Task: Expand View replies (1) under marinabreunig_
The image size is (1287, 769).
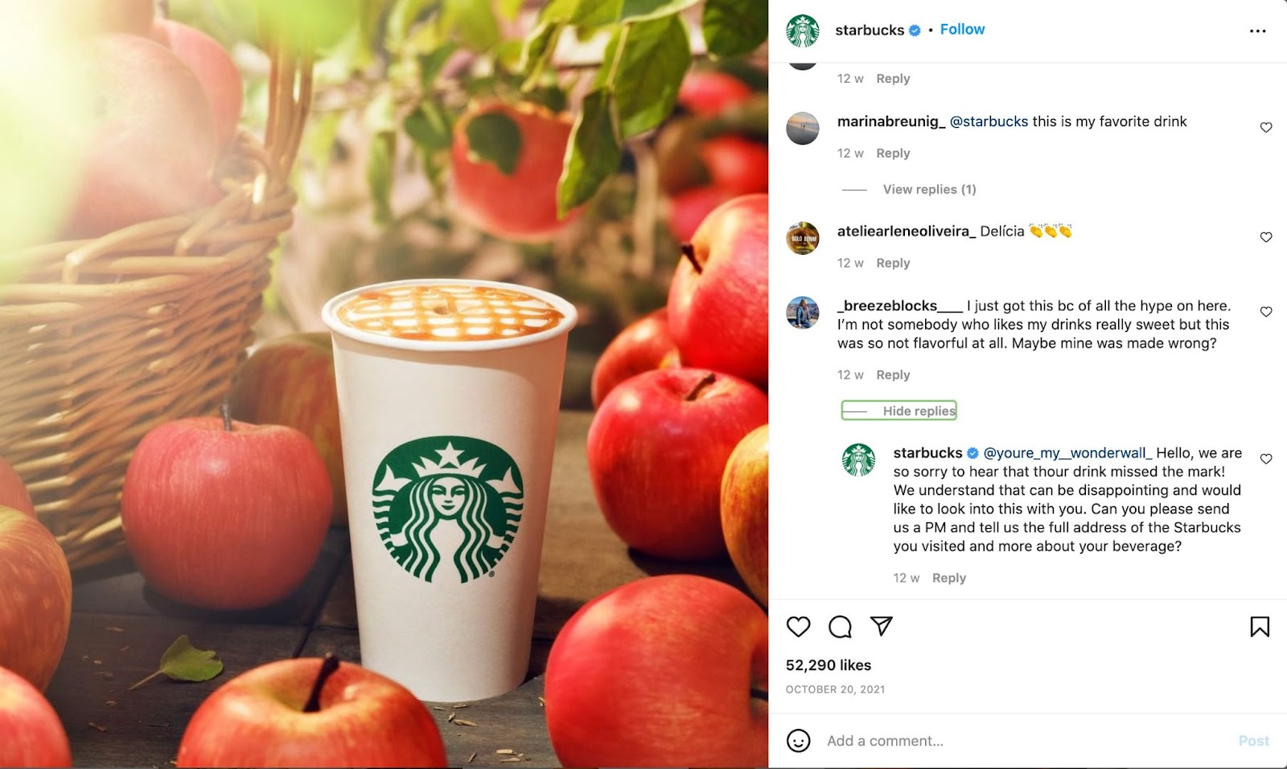Action: click(929, 190)
